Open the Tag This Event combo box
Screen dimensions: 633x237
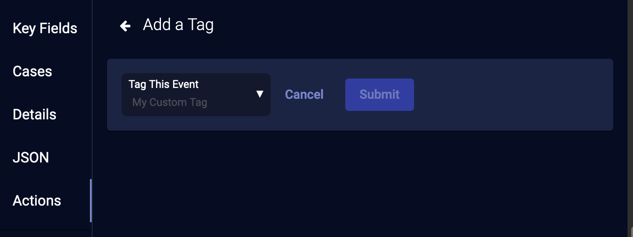[196, 95]
